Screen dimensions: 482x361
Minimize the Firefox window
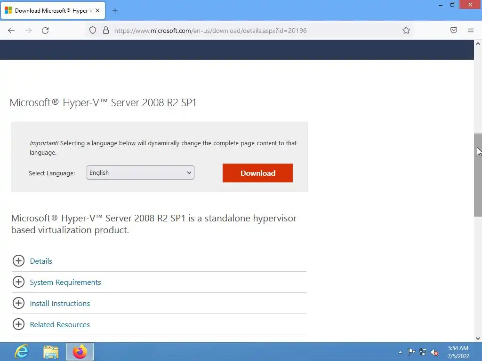(x=441, y=5)
